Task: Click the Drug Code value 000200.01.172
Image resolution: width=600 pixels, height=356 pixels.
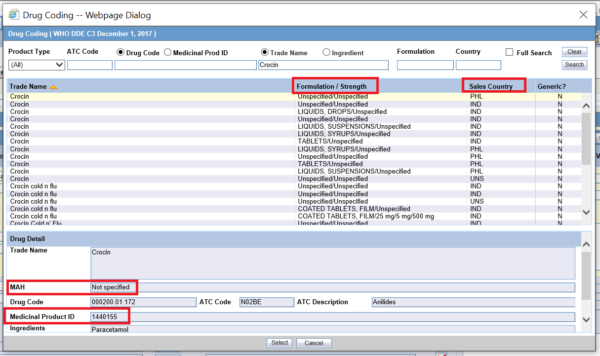Action: click(143, 302)
